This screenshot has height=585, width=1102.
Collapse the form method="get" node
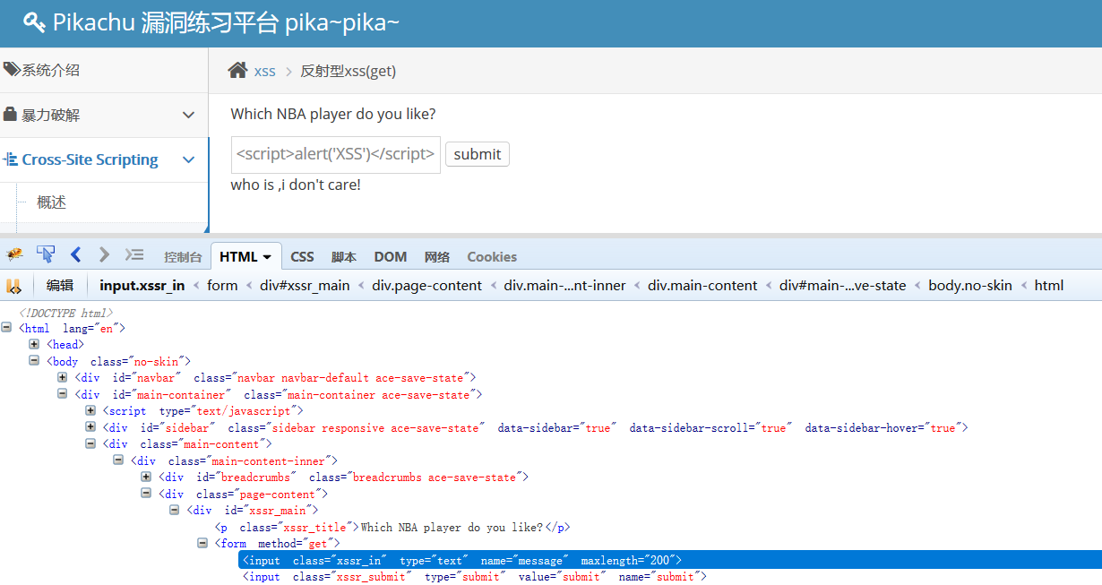click(x=202, y=543)
